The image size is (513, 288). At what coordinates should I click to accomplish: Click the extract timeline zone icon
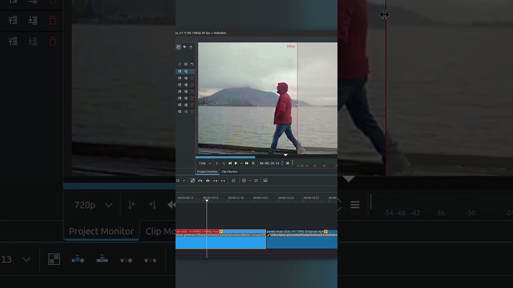coord(215,180)
